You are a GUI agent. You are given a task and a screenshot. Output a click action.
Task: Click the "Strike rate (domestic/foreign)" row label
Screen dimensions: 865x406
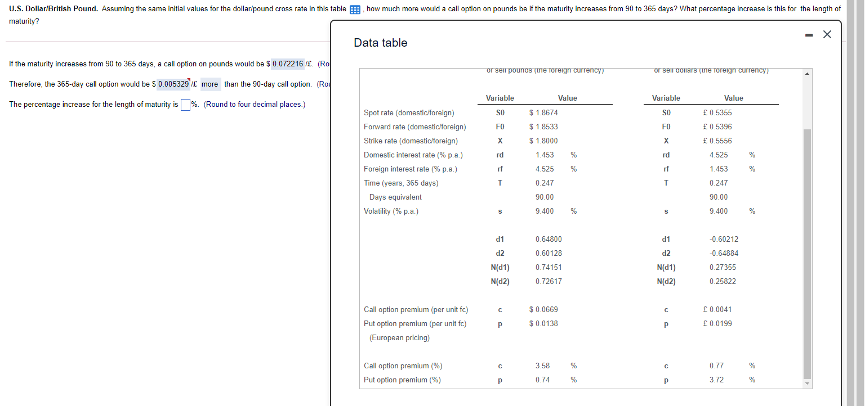coord(411,141)
